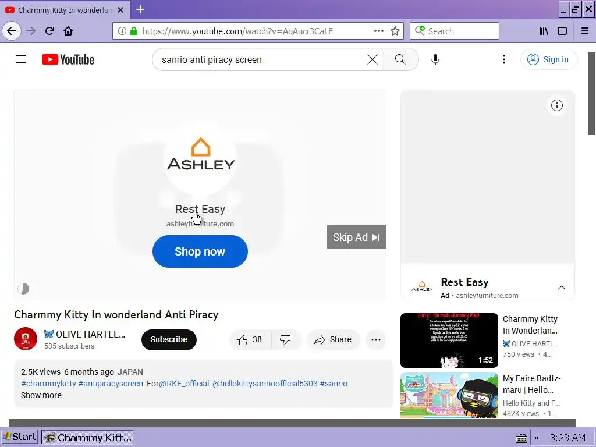Click the small Ashley logo in ad card
This screenshot has height=447, width=596.
422,286
